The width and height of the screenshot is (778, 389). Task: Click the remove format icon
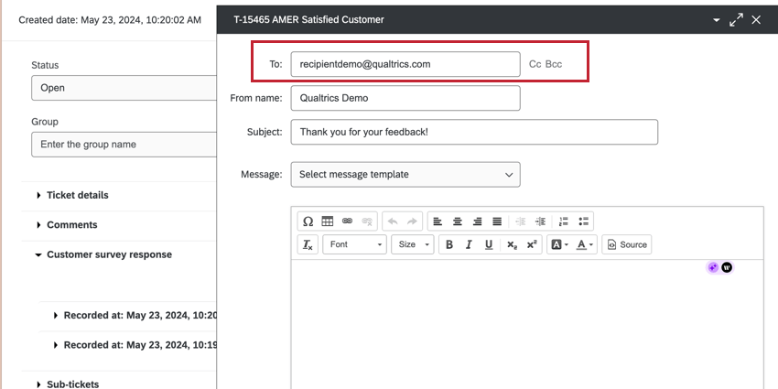pos(308,244)
